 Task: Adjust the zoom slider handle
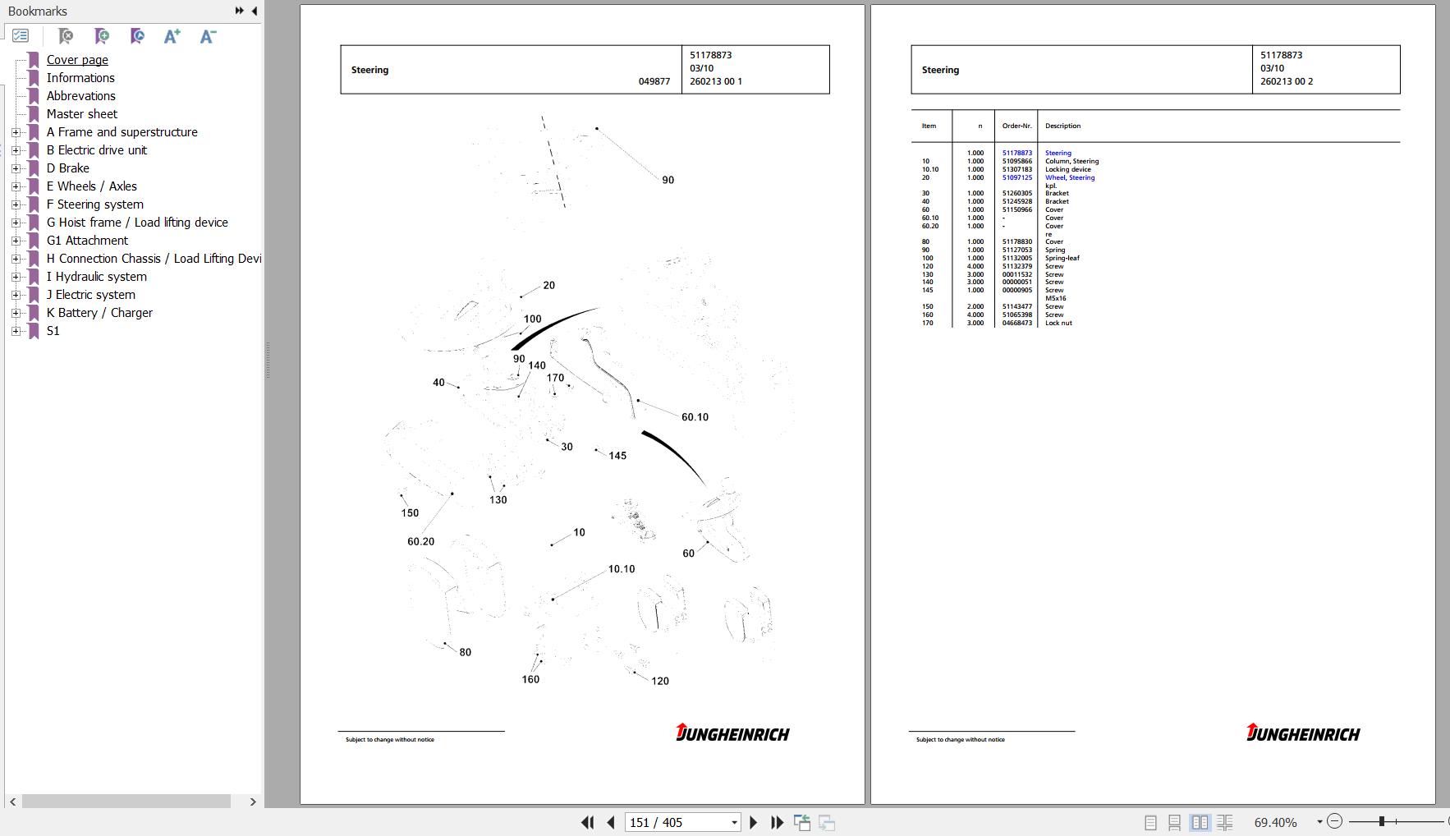coord(1382,821)
